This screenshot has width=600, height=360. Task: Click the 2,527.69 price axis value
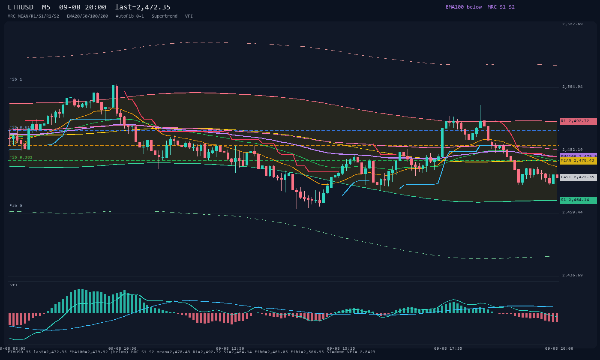[573, 24]
